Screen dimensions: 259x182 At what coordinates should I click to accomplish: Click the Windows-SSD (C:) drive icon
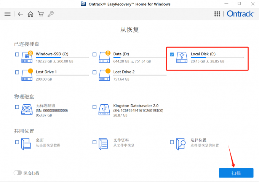27,57
